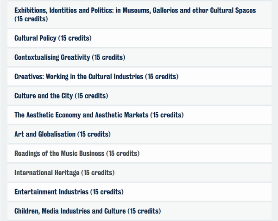Click the credits text beside Music Business
Screen dimensions: 278x221
pos(123,153)
